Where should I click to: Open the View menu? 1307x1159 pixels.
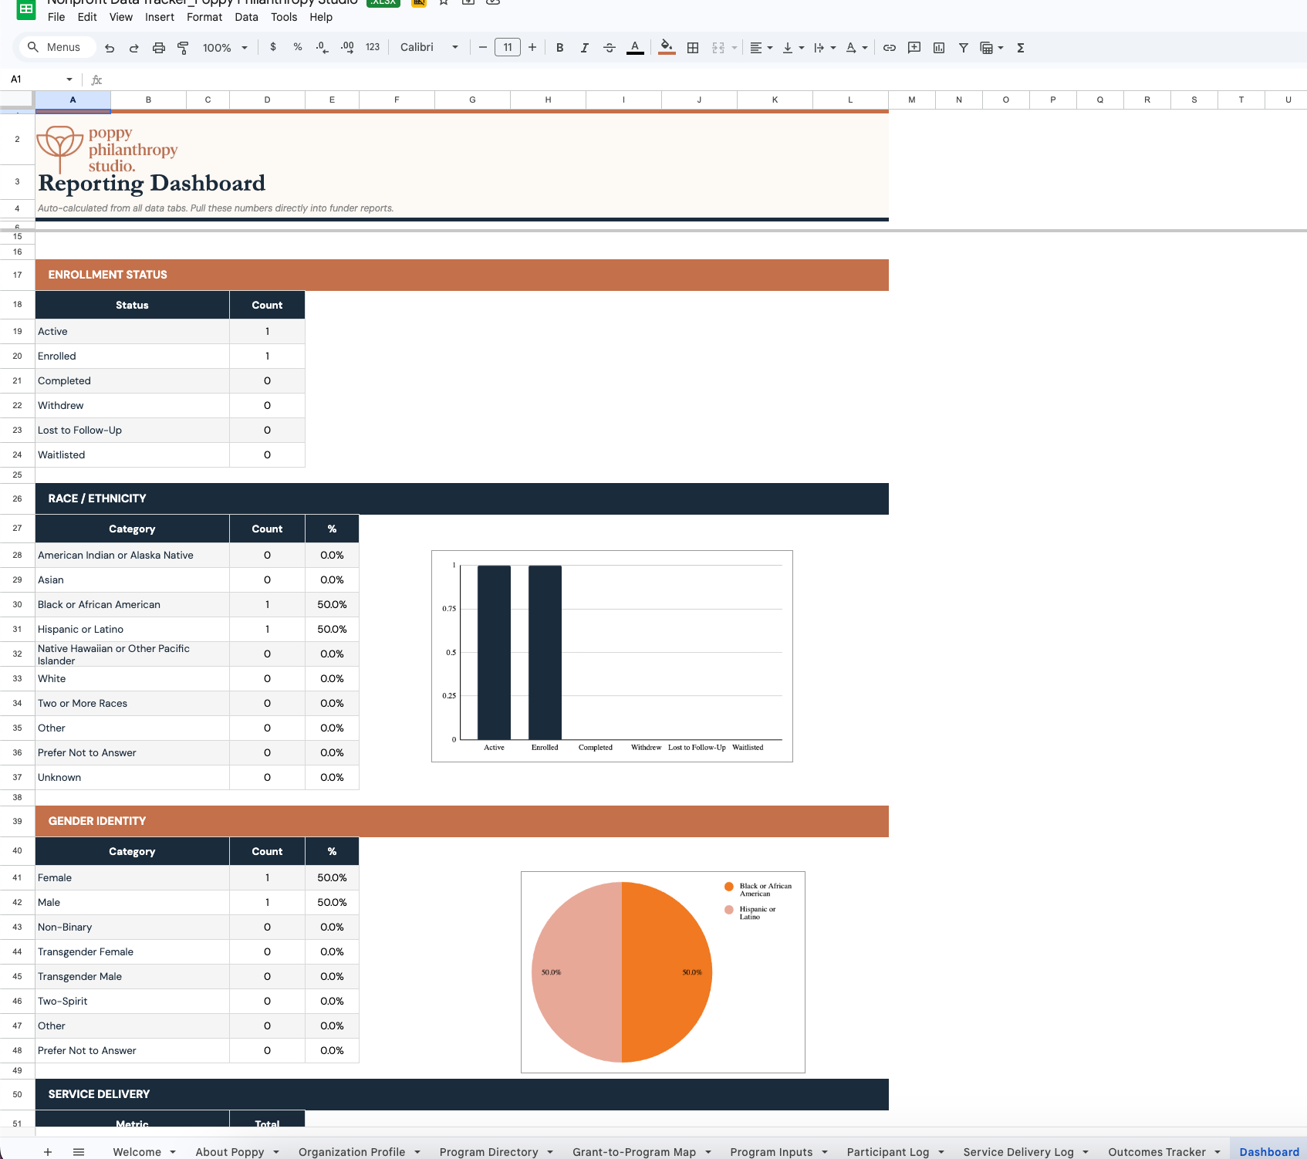pyautogui.click(x=121, y=17)
